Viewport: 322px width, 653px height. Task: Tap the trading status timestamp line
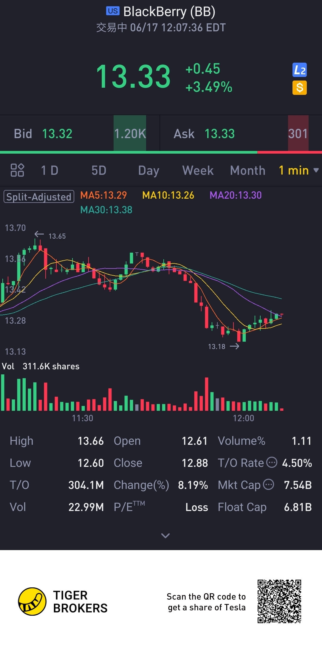(161, 27)
